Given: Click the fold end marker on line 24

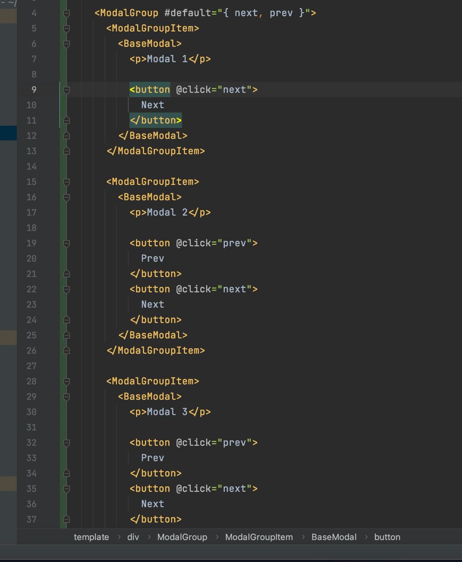Looking at the screenshot, I should [66, 320].
